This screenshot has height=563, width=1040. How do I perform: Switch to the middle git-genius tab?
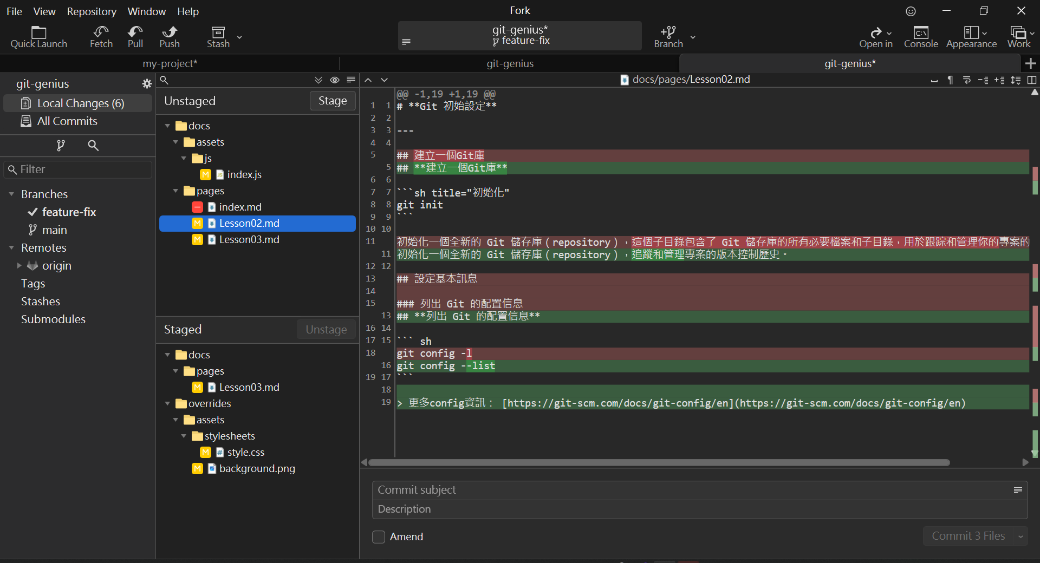pyautogui.click(x=510, y=63)
